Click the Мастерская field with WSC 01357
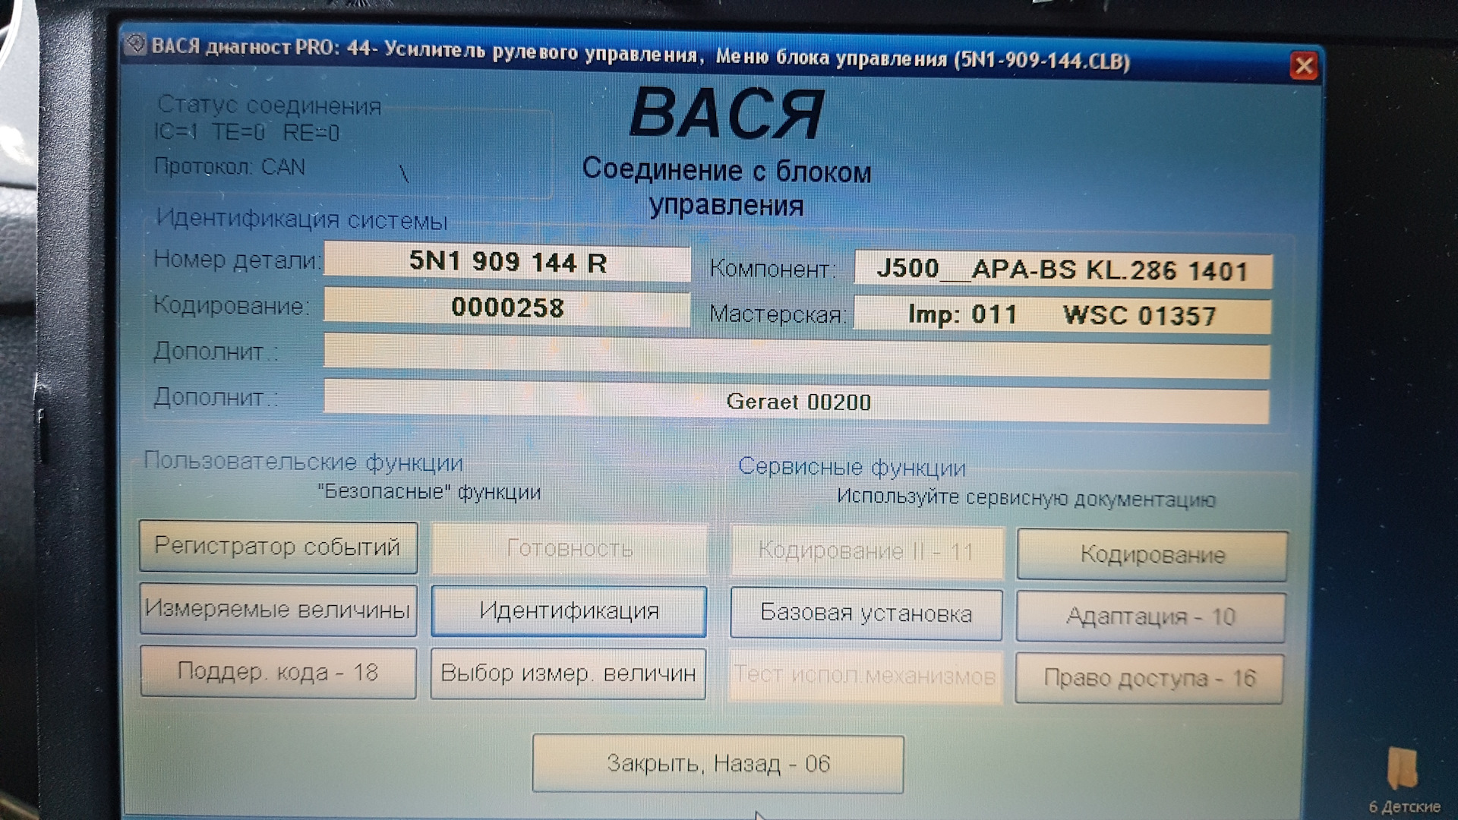 [1062, 315]
